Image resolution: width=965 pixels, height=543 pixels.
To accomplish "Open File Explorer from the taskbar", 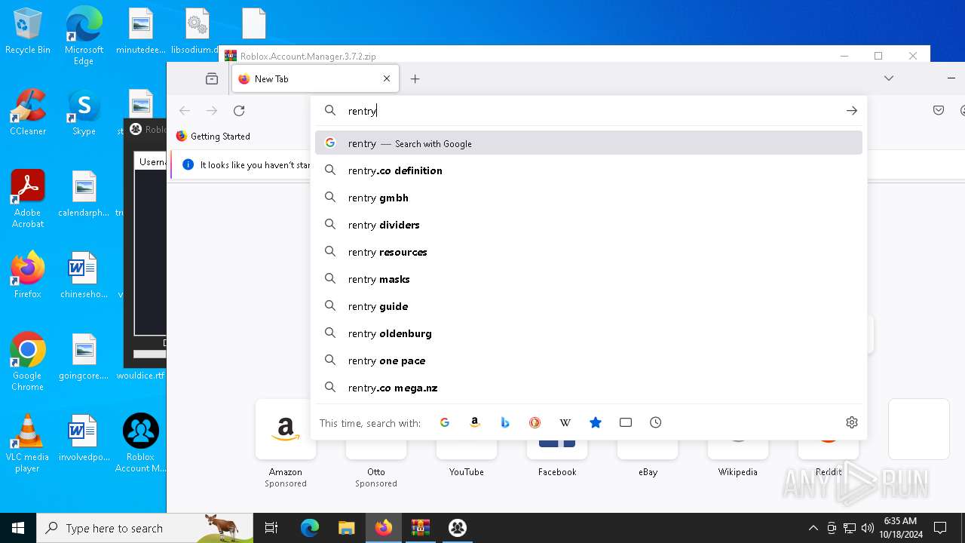I will [346, 528].
